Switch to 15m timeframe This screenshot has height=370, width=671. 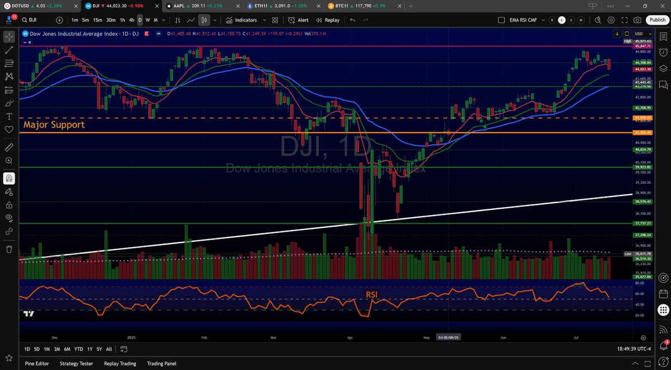point(97,20)
